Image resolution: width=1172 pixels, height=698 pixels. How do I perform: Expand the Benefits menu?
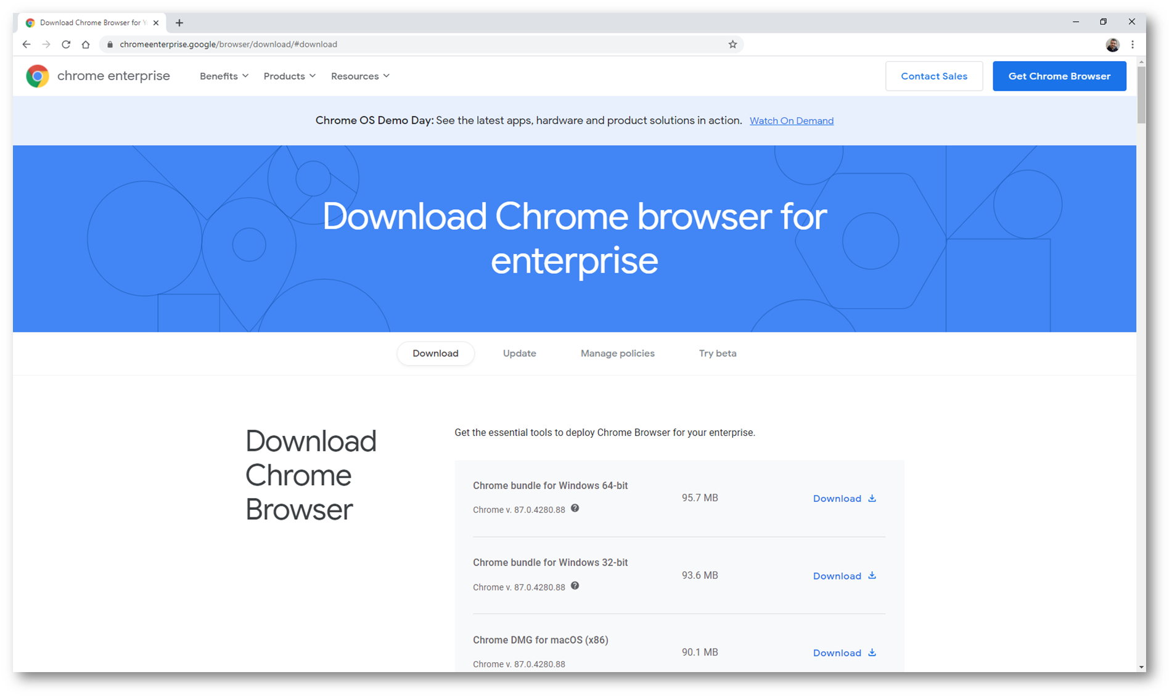pyautogui.click(x=224, y=76)
